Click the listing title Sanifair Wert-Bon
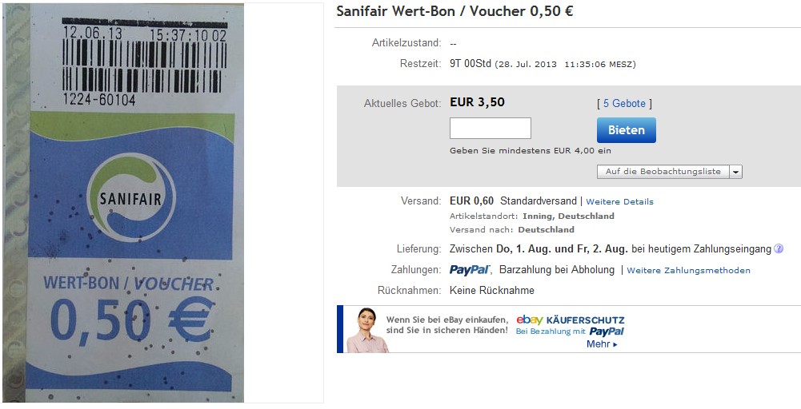Screen dimensions: 801x409 455,11
